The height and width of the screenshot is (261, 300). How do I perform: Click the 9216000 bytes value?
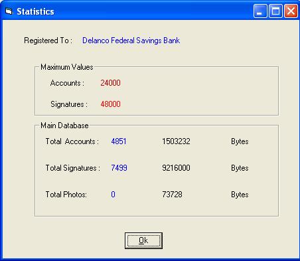176,168
